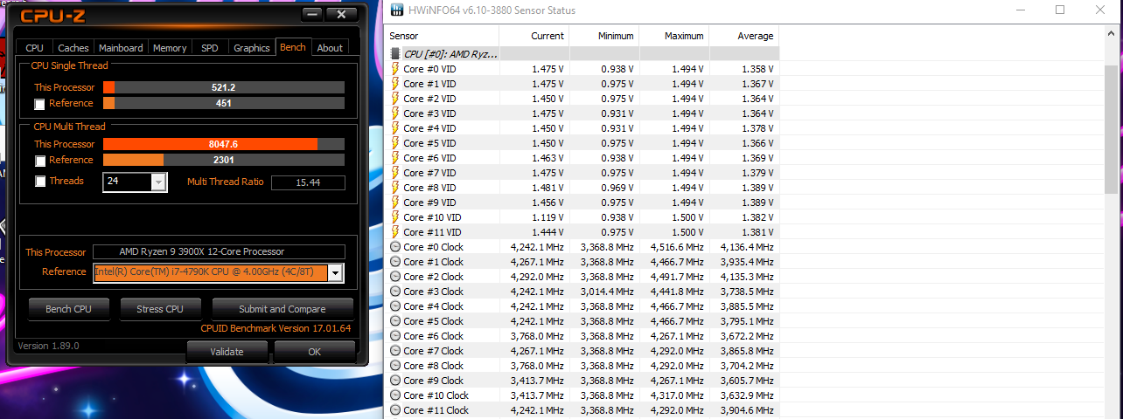
Task: Click the Stress CPU button
Action: [x=160, y=309]
